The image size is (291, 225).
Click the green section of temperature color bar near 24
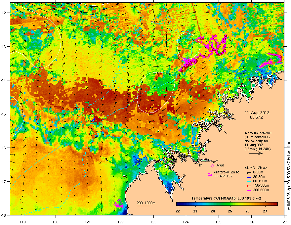213,204
